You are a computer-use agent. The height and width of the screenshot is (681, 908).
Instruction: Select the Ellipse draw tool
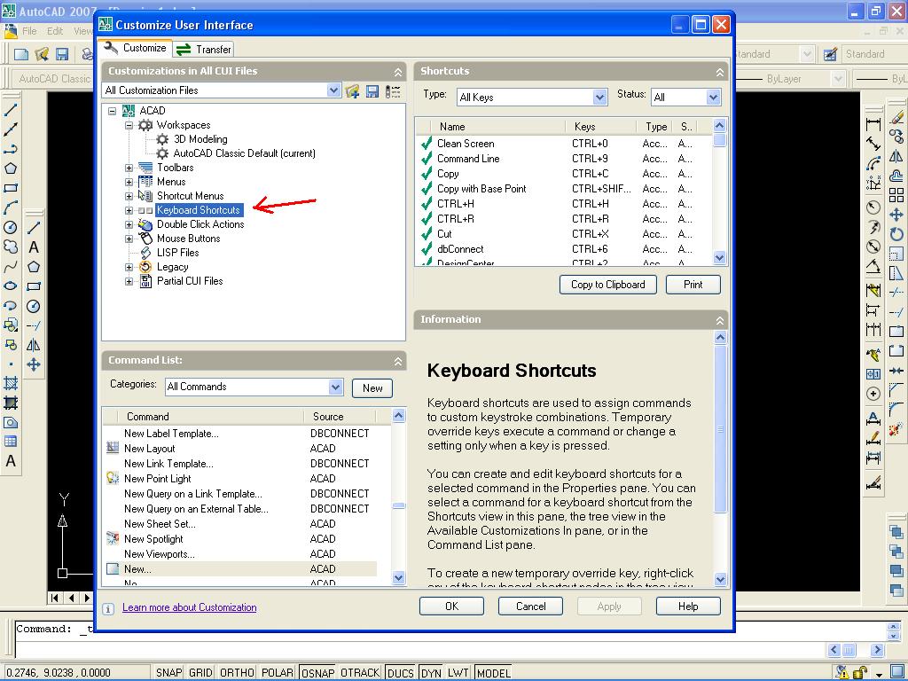tap(11, 286)
